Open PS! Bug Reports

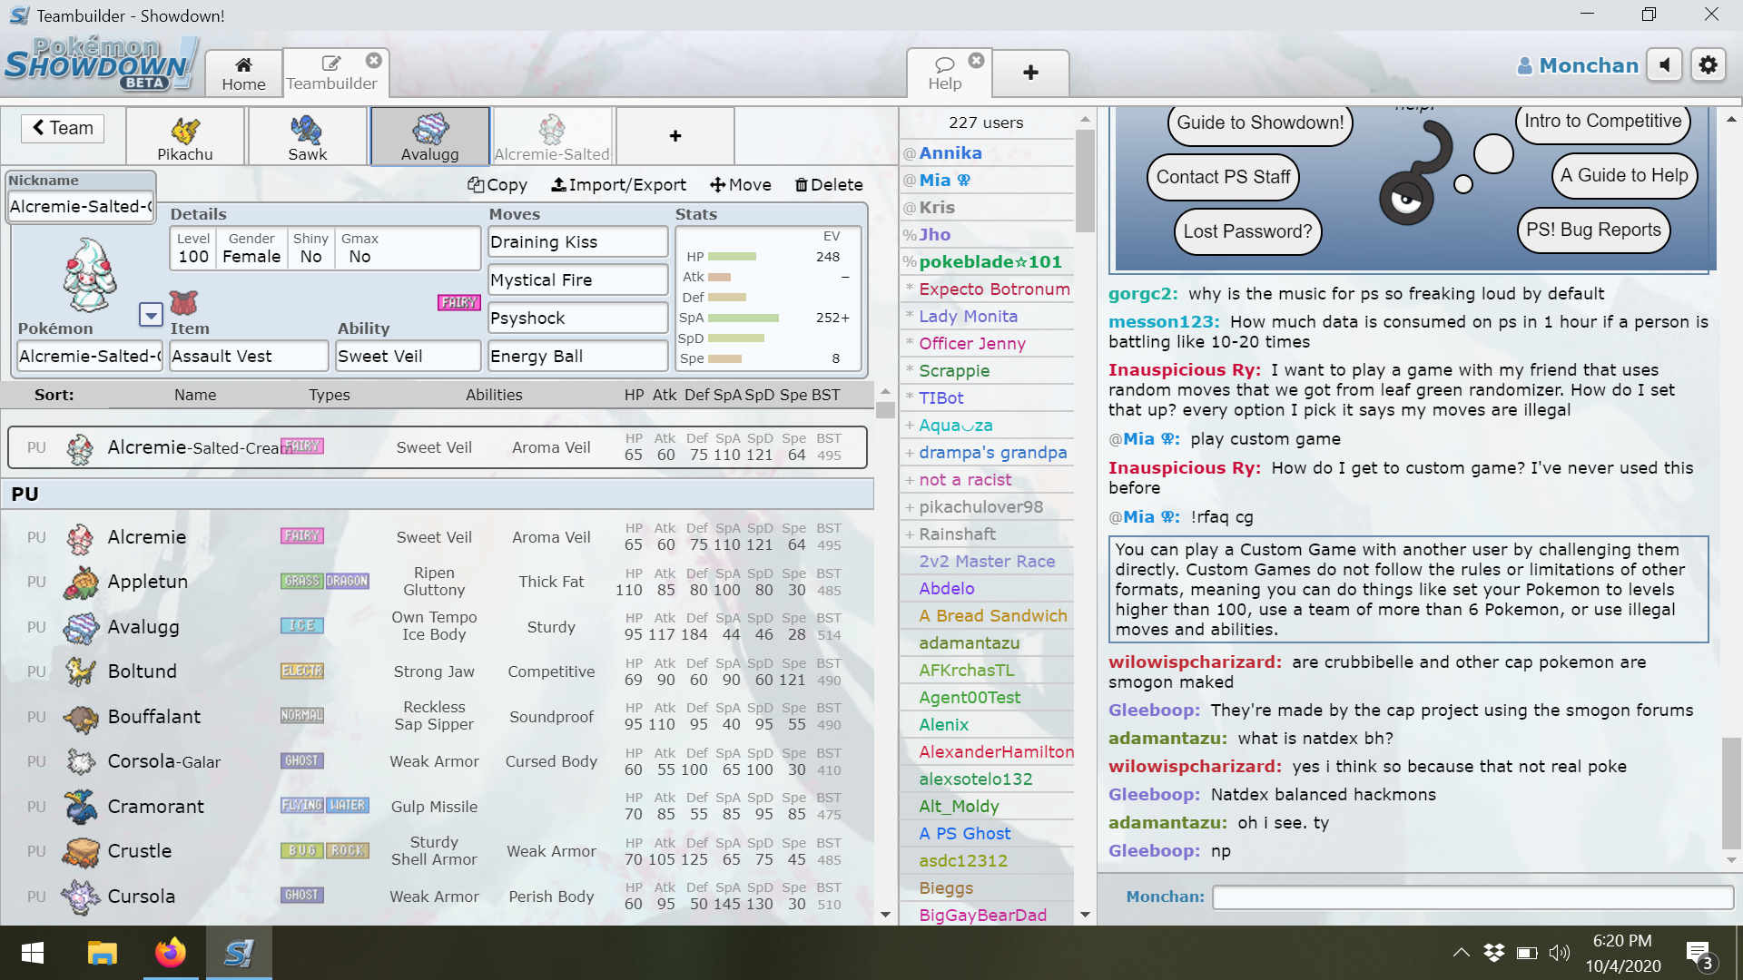[1593, 230]
